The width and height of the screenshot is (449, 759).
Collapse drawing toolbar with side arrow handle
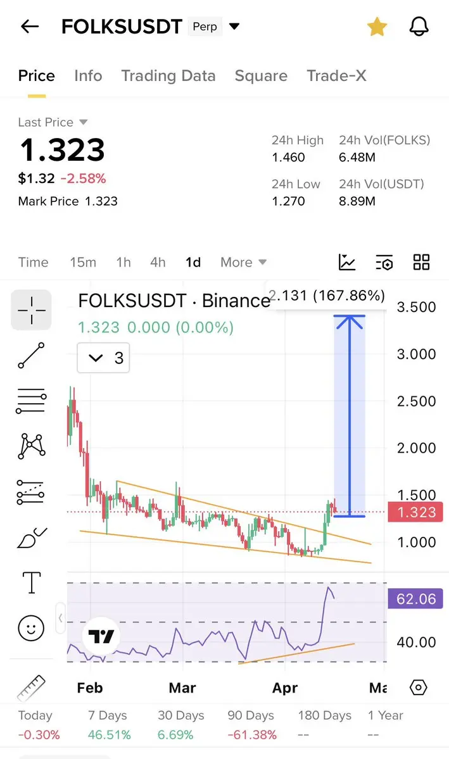61,618
